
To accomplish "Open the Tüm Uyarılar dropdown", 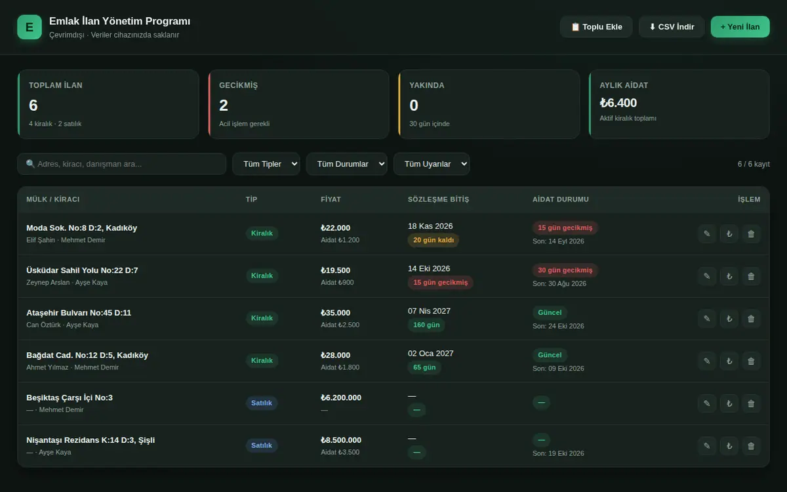I will click(x=432, y=164).
